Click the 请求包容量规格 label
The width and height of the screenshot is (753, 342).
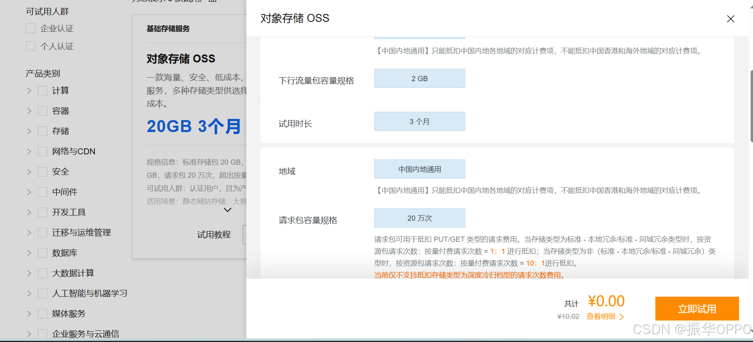[308, 220]
